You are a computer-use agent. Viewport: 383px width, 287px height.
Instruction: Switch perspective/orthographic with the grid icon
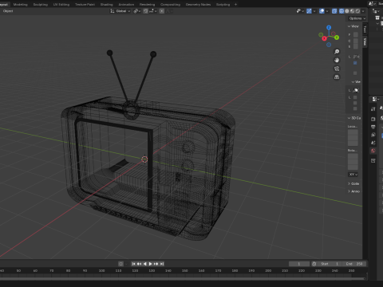[337, 77]
